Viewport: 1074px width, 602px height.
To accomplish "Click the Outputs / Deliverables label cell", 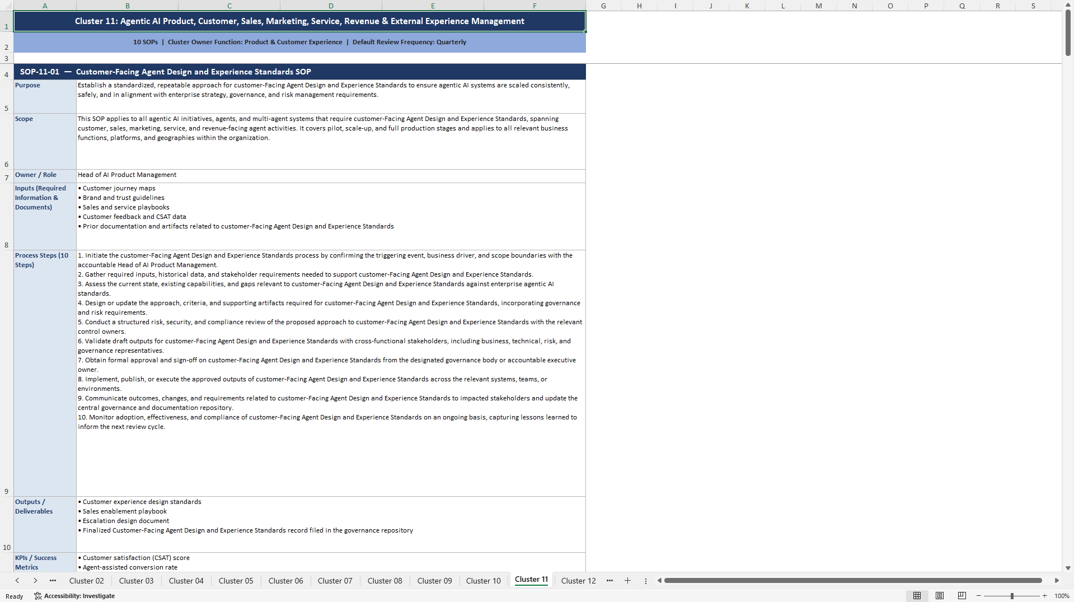I will coord(45,524).
